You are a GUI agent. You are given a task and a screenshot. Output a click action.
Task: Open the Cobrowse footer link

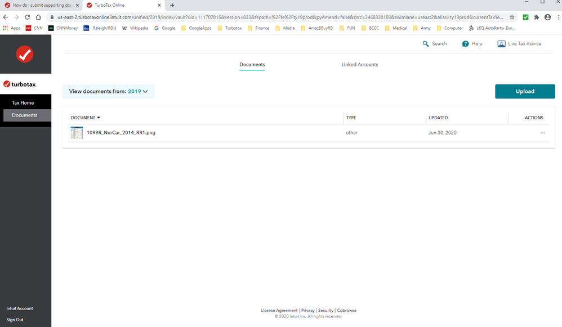point(346,311)
